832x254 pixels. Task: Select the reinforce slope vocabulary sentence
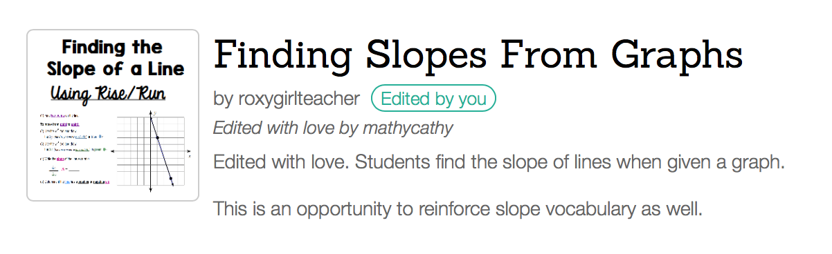458,208
